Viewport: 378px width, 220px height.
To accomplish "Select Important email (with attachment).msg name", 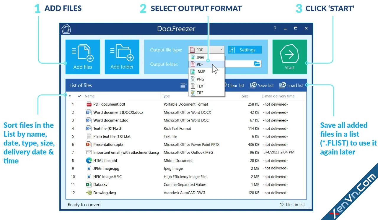I will pyautogui.click(x=126, y=153).
